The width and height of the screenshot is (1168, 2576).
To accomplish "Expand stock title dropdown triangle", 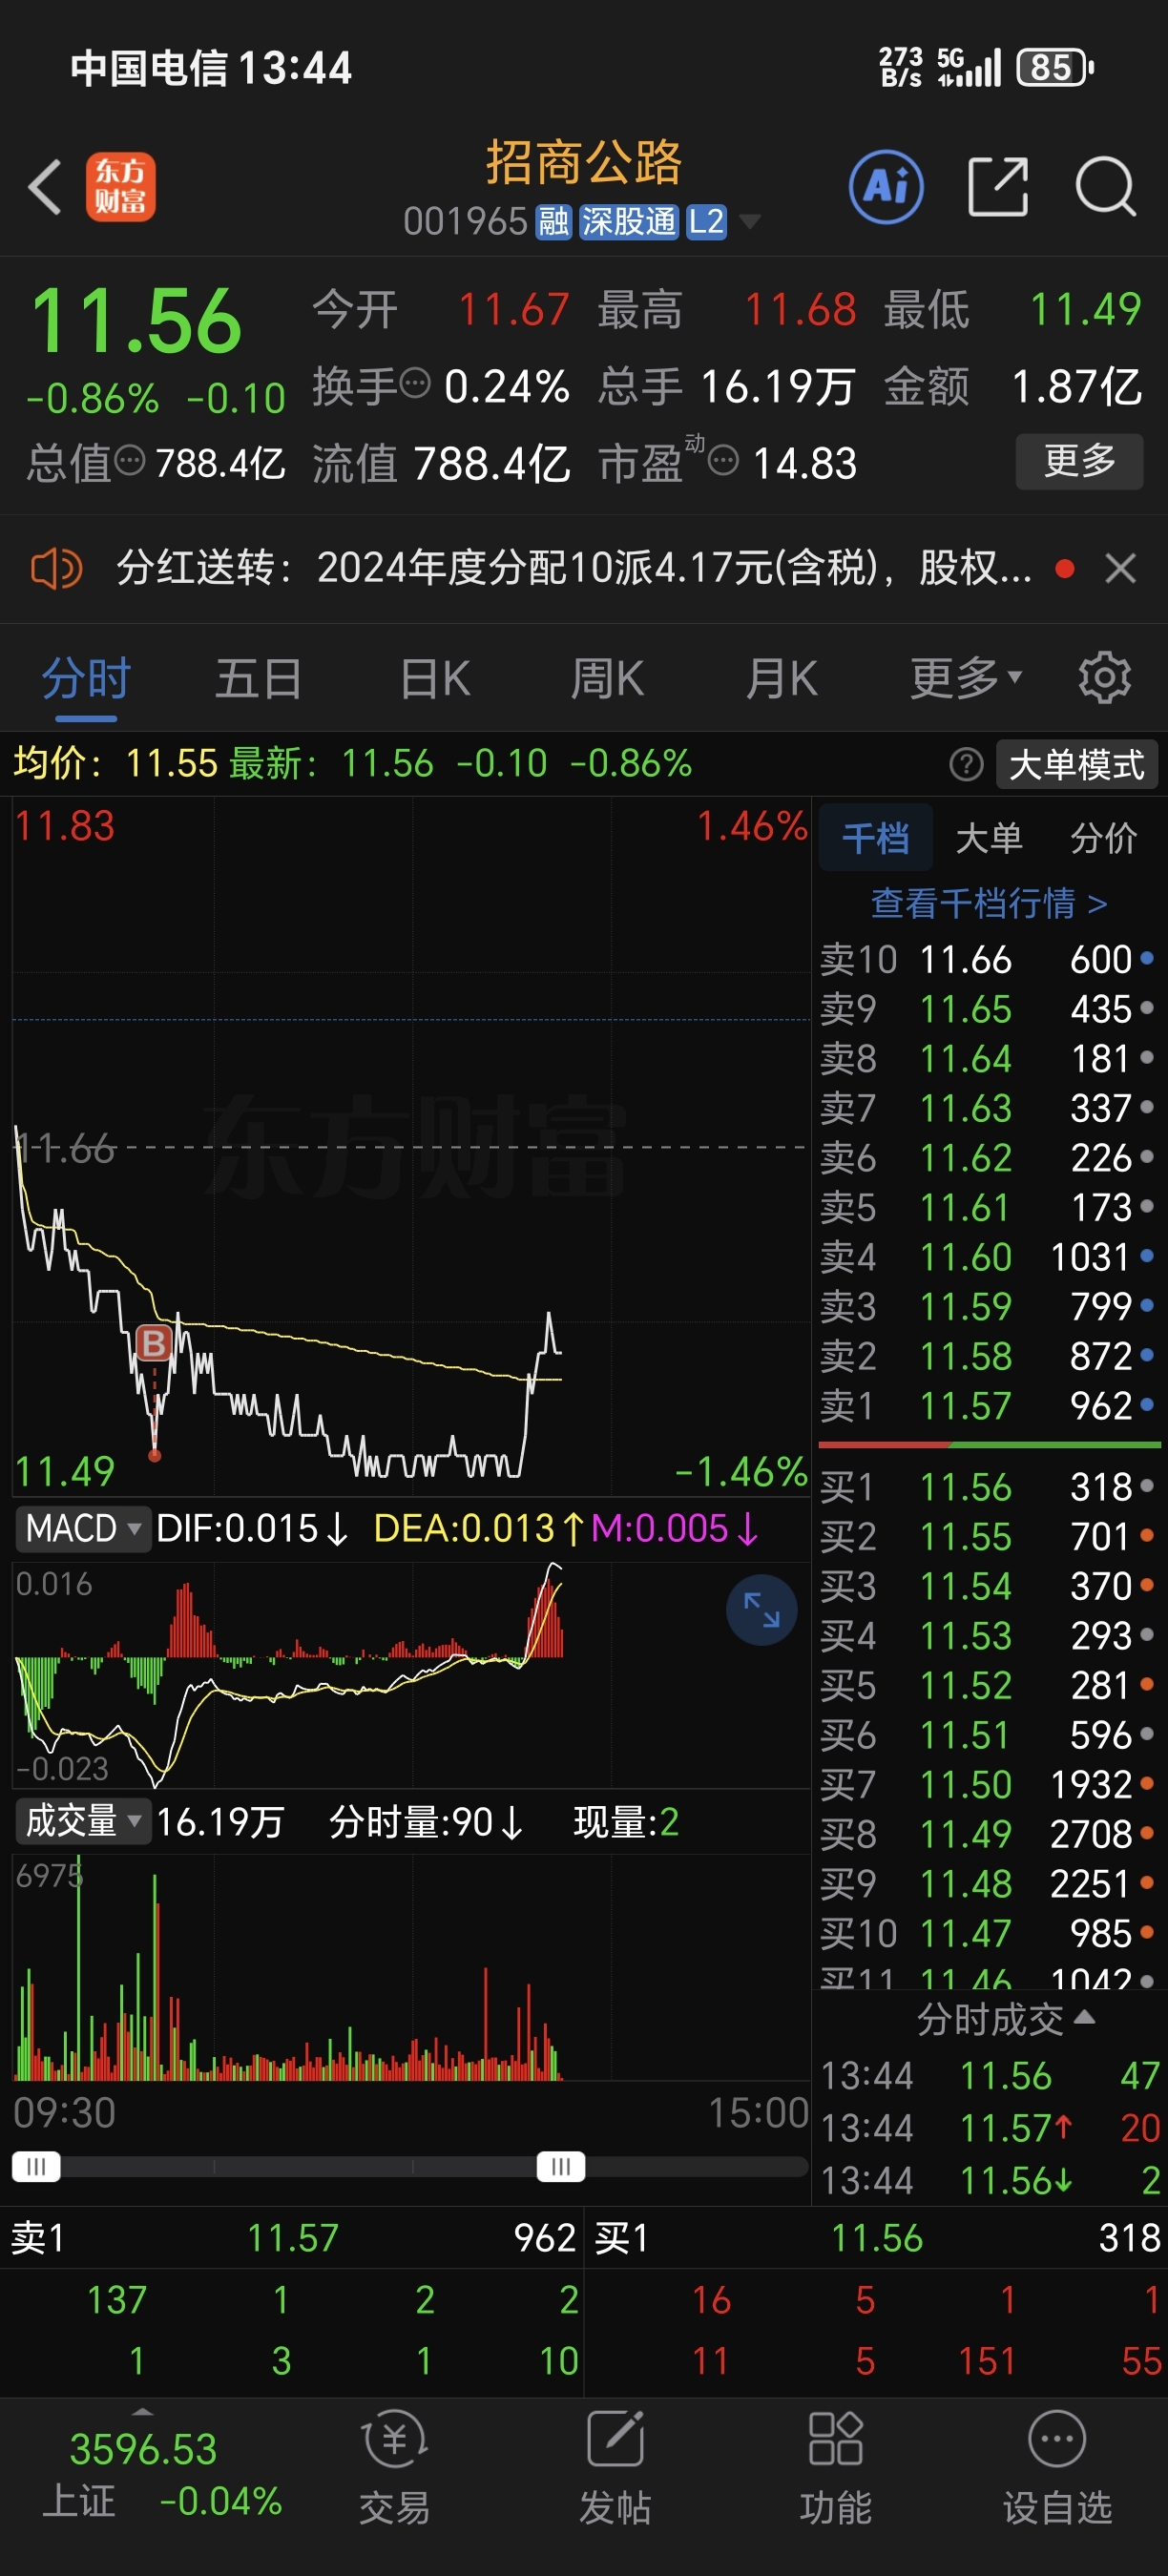I will pyautogui.click(x=748, y=221).
